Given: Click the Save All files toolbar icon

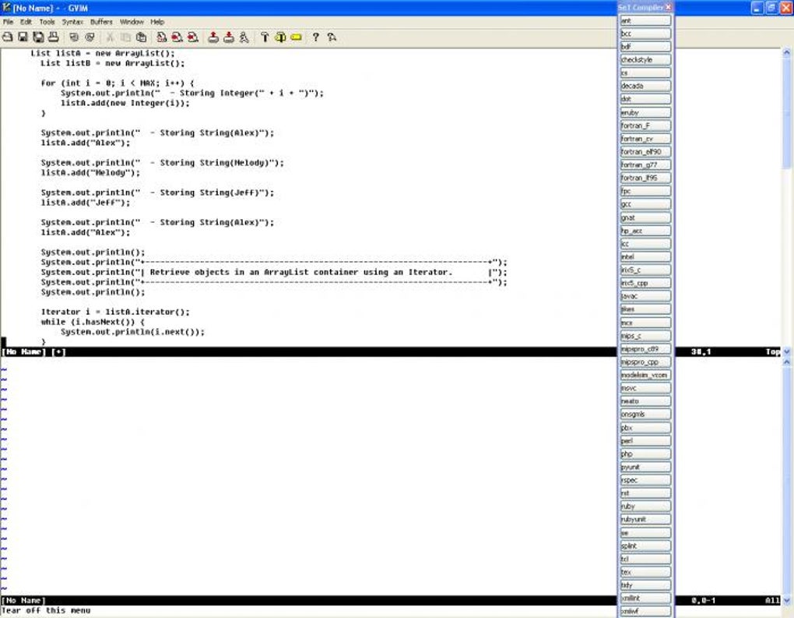Looking at the screenshot, I should (x=38, y=37).
